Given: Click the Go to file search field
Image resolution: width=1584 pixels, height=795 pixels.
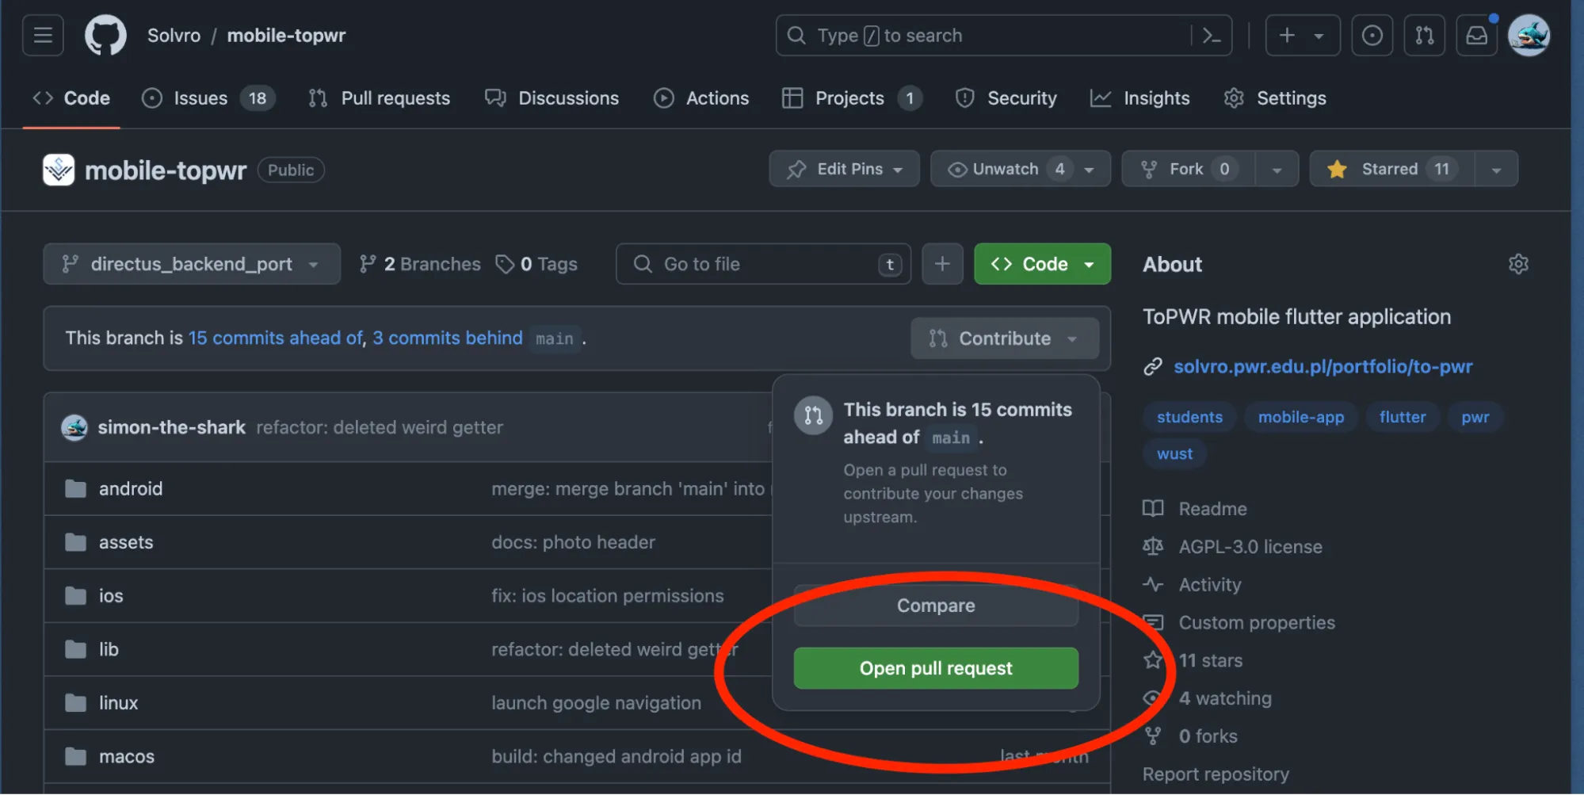Looking at the screenshot, I should pos(761,264).
